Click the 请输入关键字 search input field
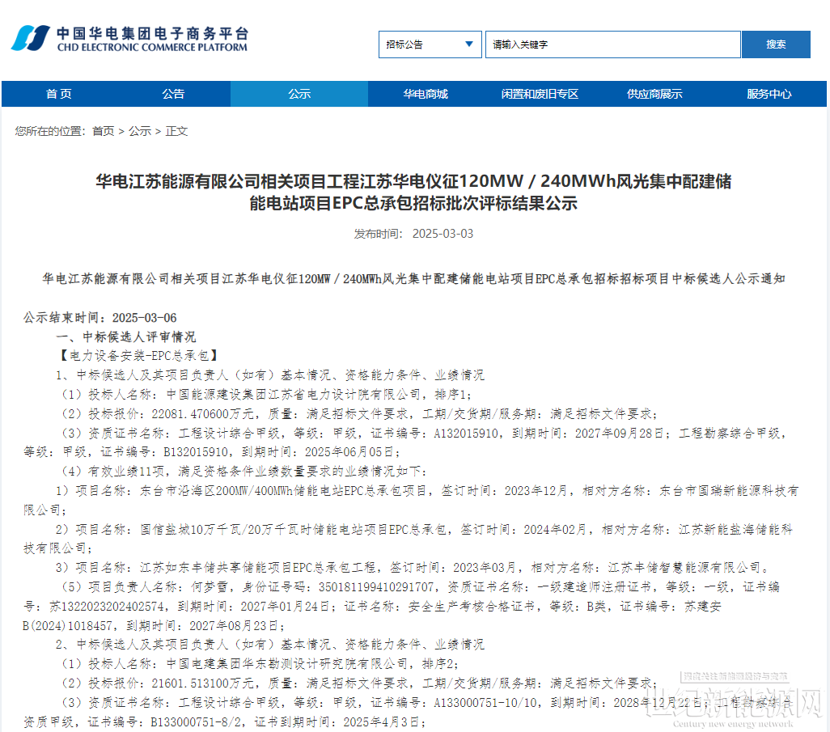This screenshot has width=830, height=732. (x=613, y=44)
